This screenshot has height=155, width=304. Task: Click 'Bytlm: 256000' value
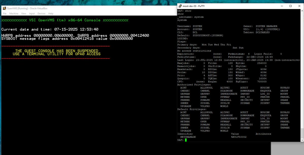click(251, 63)
